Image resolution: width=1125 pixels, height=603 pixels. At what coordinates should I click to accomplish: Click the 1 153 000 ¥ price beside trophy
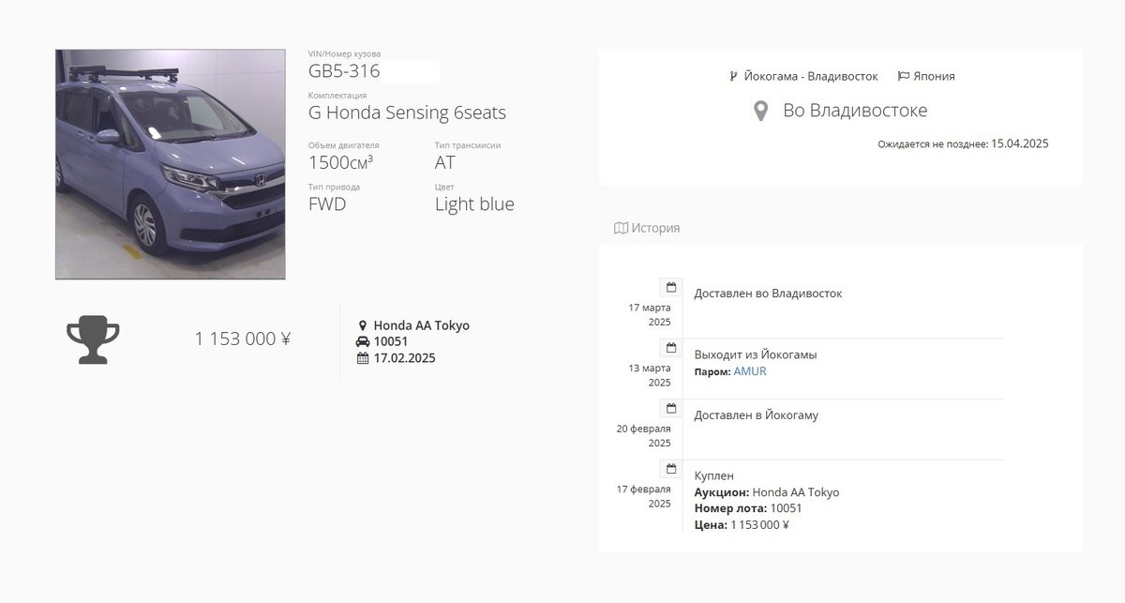pos(243,339)
